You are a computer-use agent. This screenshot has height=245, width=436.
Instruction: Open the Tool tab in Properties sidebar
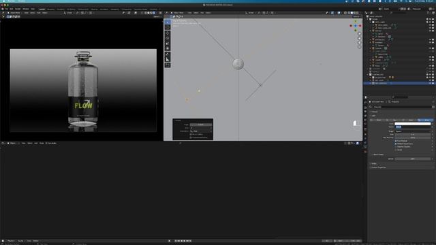coord(365,103)
